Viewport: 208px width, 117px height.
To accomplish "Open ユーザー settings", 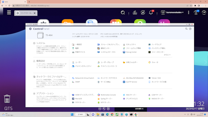I will click(77, 62).
